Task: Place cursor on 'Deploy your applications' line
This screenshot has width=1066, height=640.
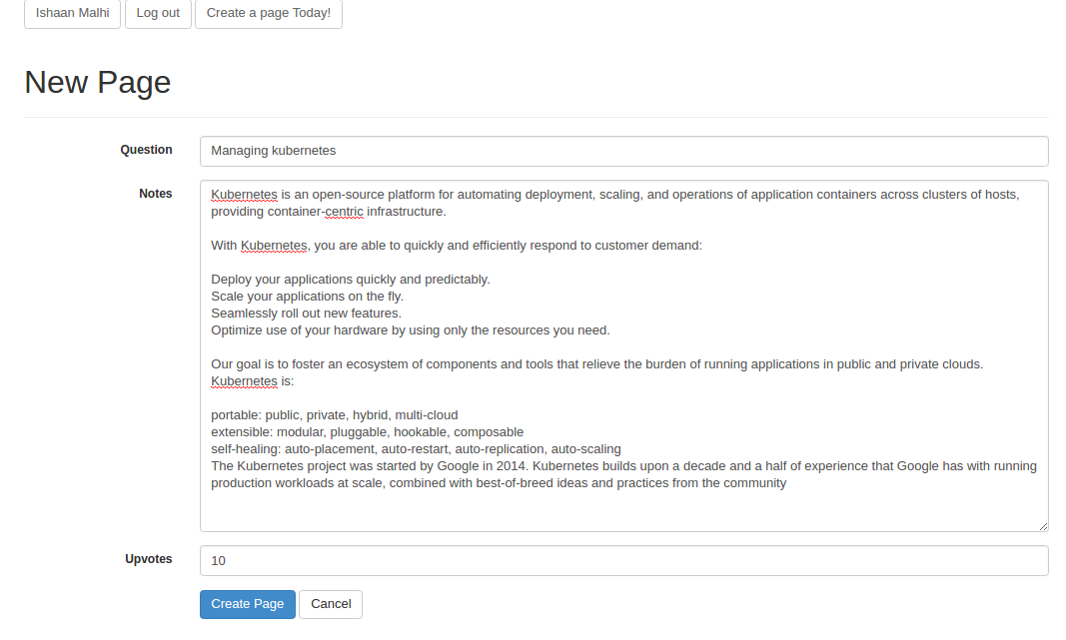Action: pyautogui.click(x=350, y=280)
